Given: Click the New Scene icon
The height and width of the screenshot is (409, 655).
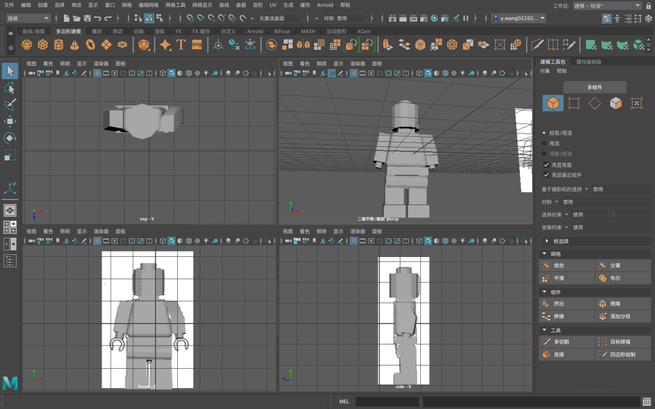Looking at the screenshot, I should click(x=67, y=19).
